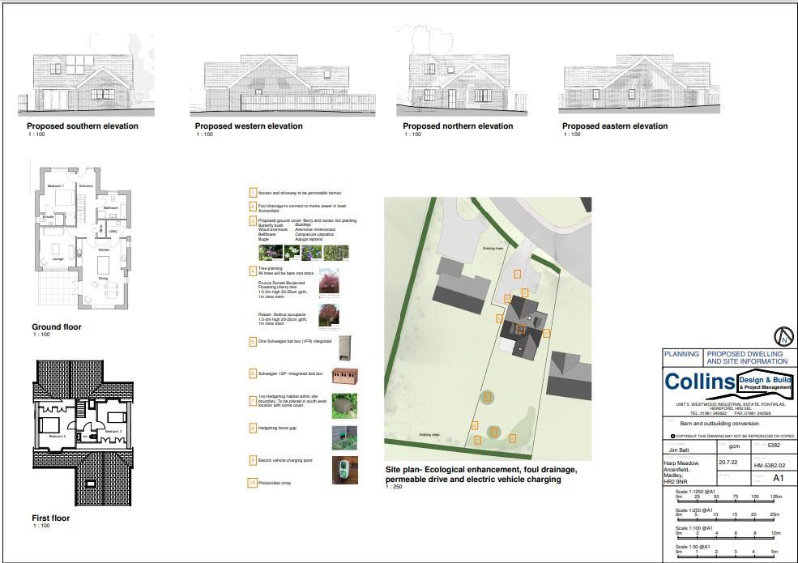Screen dimensions: 798x563
Task: Click legend number box 5 for bat box
Action: tap(253, 342)
